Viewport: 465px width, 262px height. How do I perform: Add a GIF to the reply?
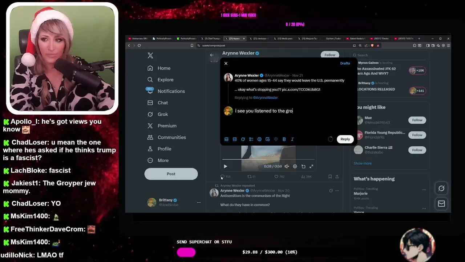pyautogui.click(x=235, y=139)
